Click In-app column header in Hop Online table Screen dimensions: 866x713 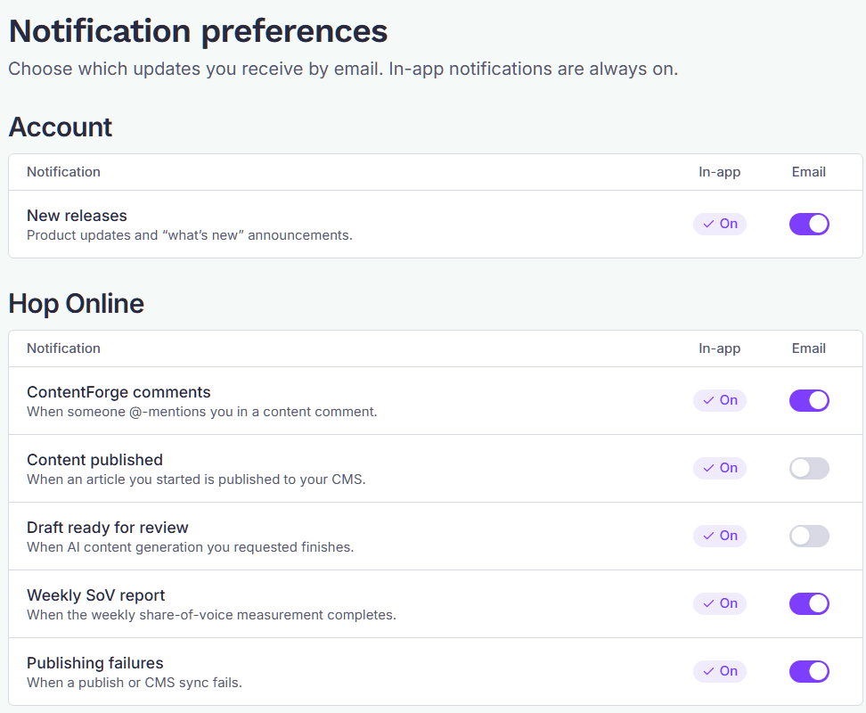(x=720, y=348)
